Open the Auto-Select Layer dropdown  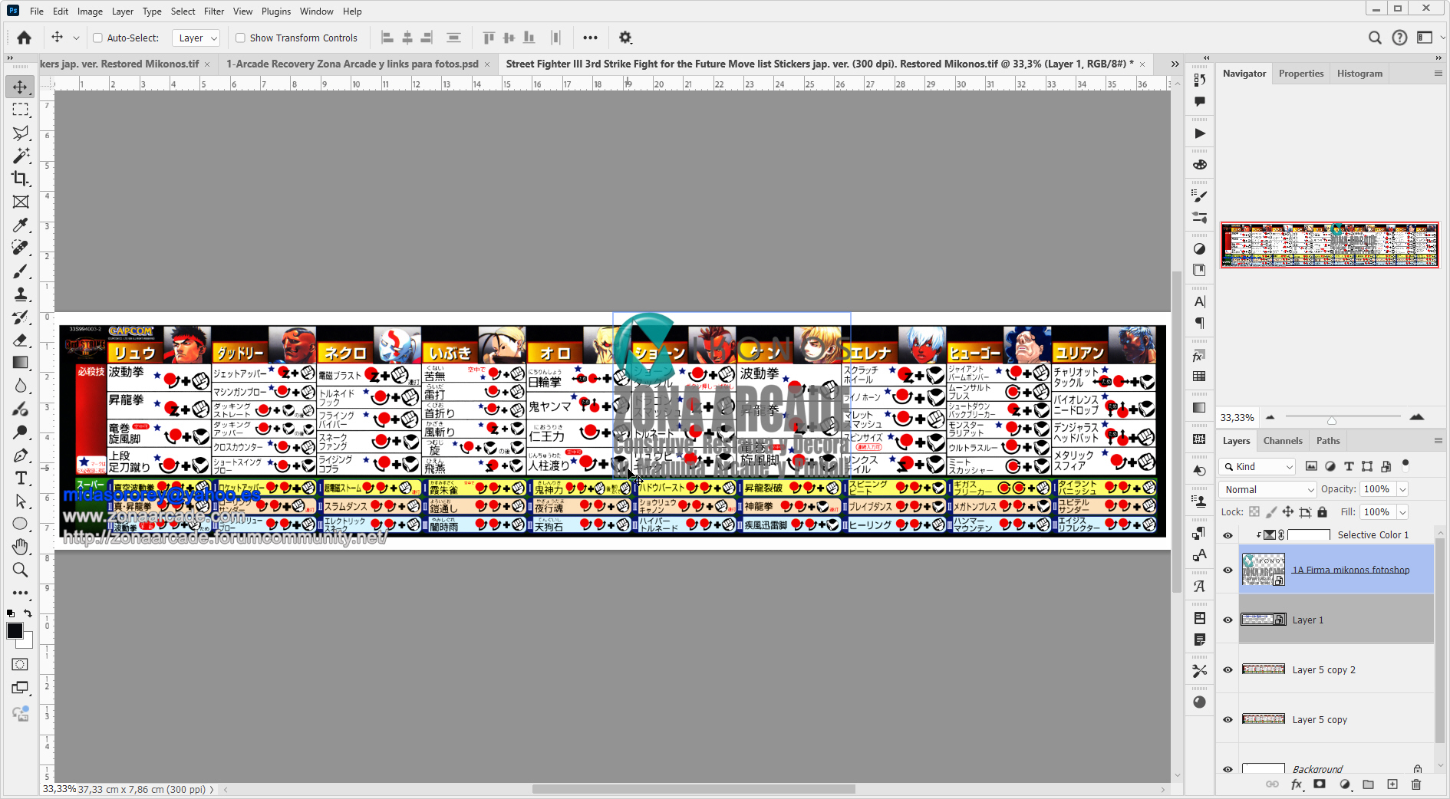(x=196, y=38)
